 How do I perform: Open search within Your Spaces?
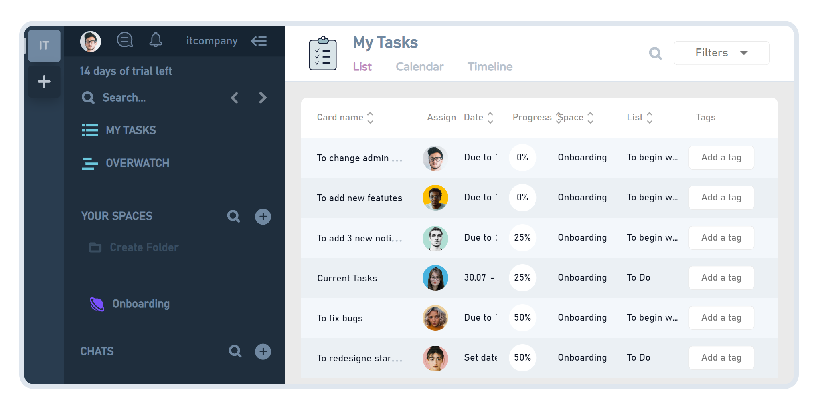(233, 216)
